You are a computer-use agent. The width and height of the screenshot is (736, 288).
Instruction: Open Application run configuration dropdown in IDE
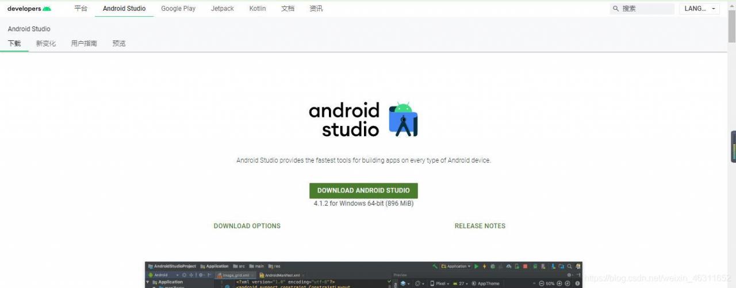click(x=456, y=266)
